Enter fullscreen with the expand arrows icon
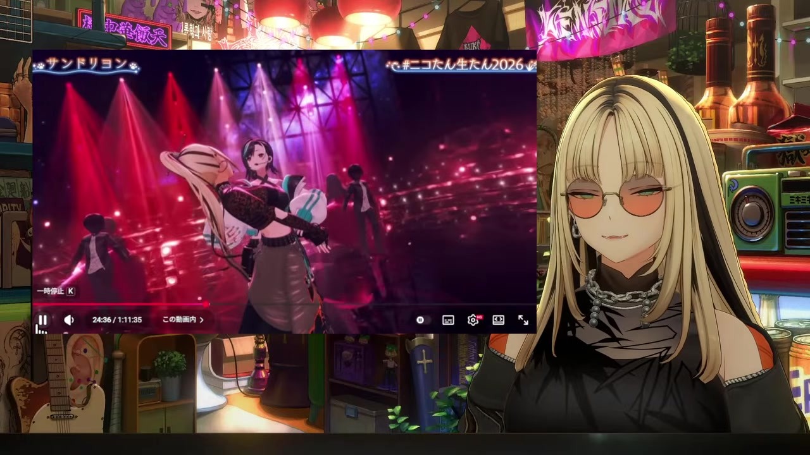 pyautogui.click(x=523, y=320)
